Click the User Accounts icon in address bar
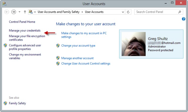Screen dimensions: 188x112 (31, 12)
